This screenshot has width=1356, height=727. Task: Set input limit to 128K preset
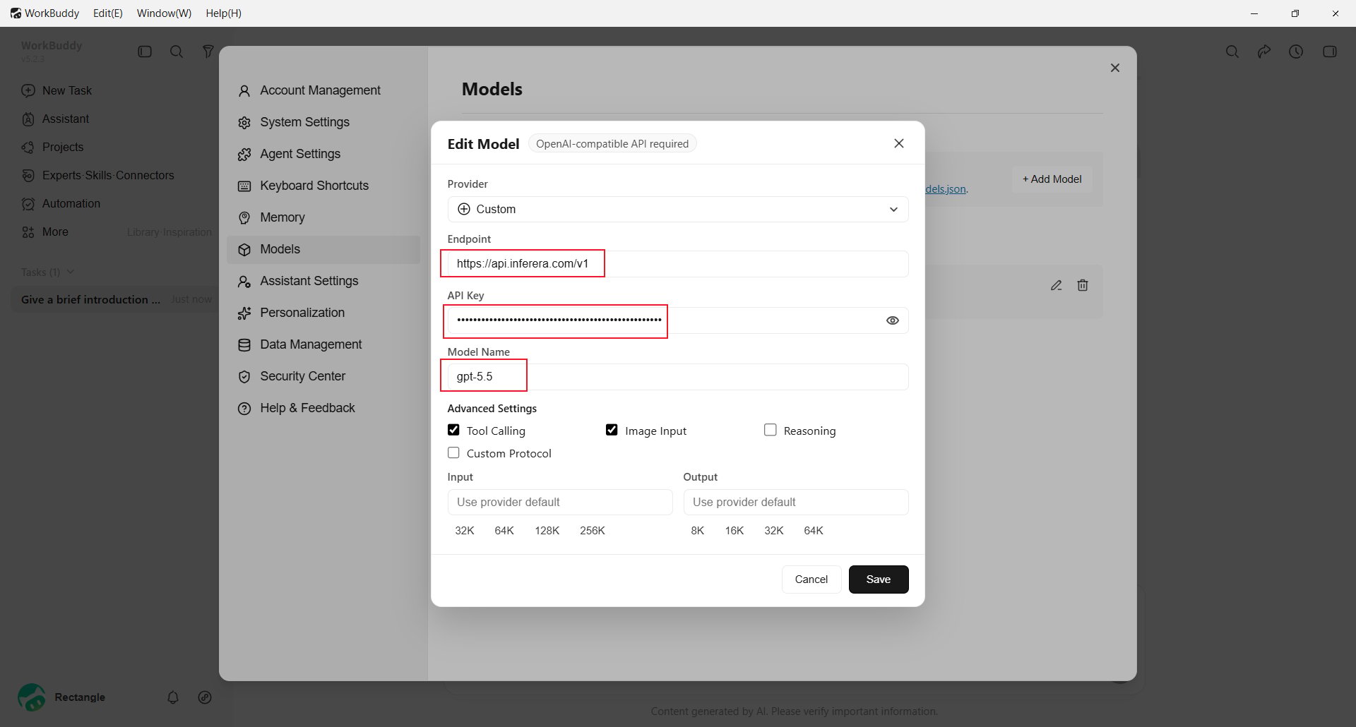[x=547, y=531]
